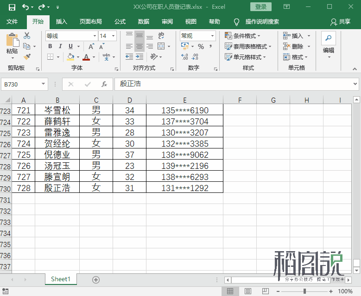Apply cell borders icon

(50, 56)
